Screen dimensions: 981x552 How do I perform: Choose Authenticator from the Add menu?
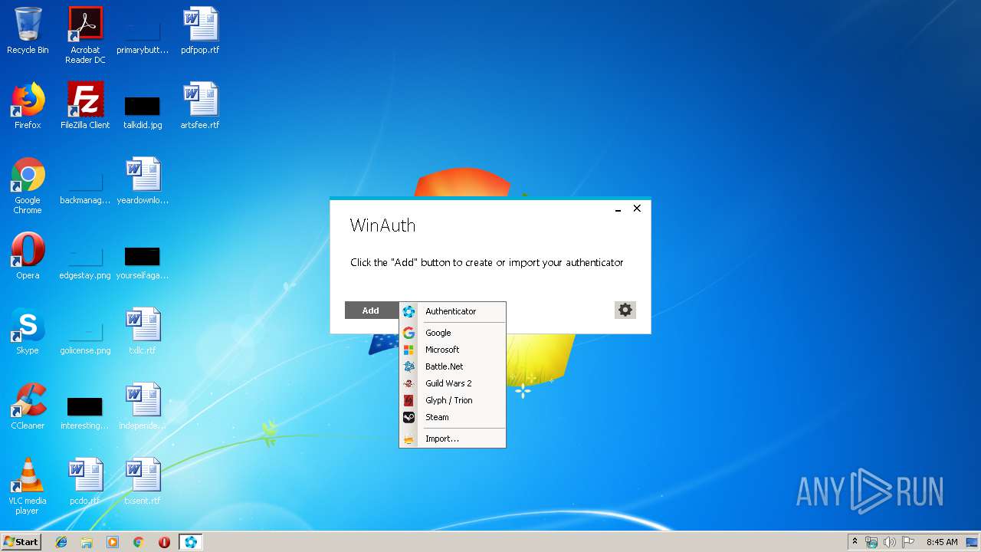point(452,311)
